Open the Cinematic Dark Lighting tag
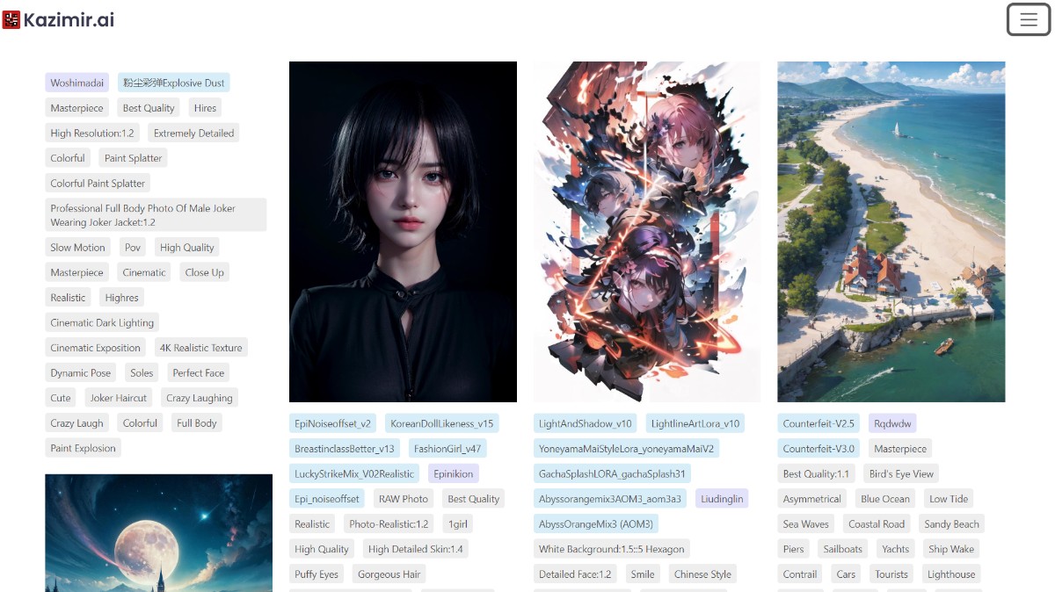The height and width of the screenshot is (592, 1055). coord(102,323)
